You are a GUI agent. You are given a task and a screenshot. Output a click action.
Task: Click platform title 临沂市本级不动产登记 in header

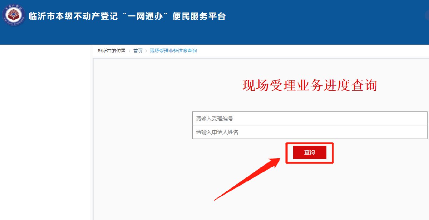73,16
